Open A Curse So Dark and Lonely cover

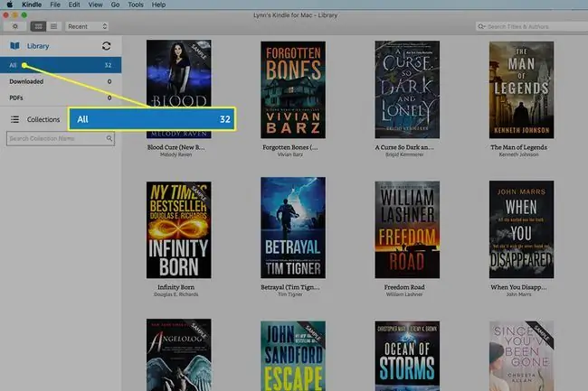pyautogui.click(x=407, y=89)
